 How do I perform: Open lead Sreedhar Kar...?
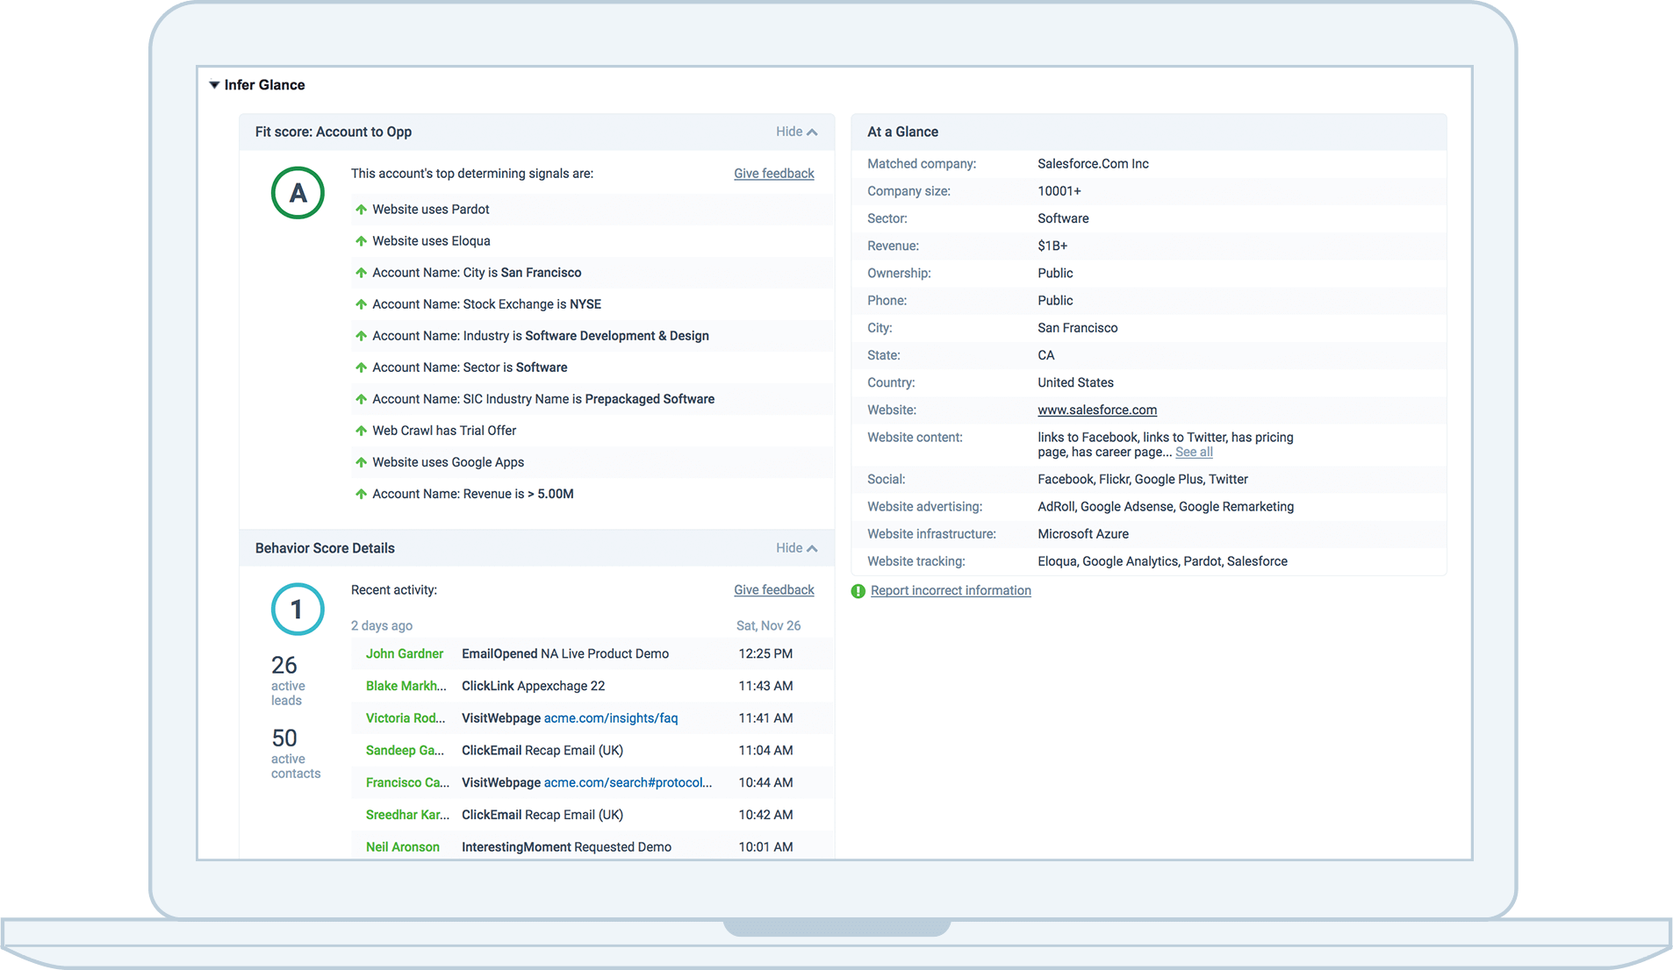[x=407, y=815]
